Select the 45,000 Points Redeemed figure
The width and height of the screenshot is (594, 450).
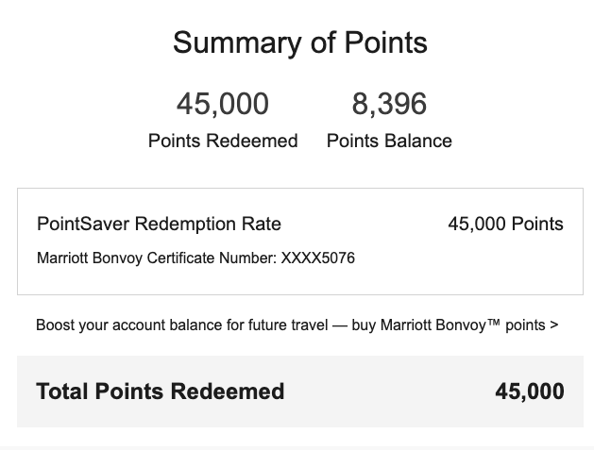pyautogui.click(x=223, y=104)
